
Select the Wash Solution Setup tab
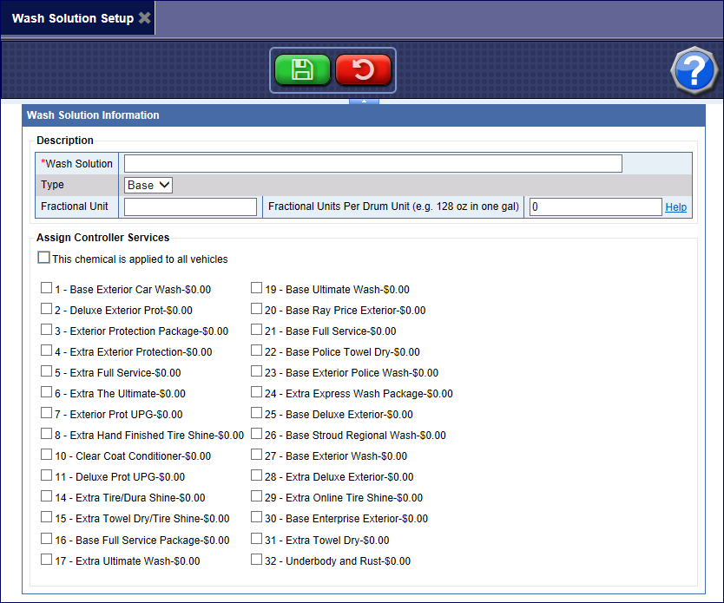click(x=73, y=18)
